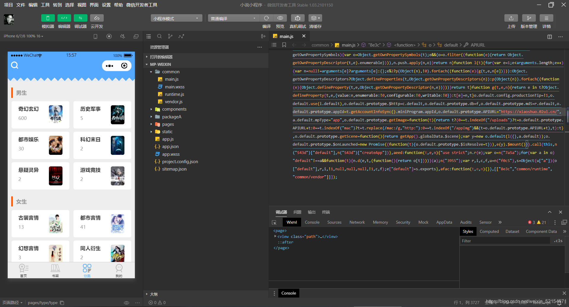Open 设置 menu
The width and height of the screenshot is (569, 307).
[x=106, y=5]
